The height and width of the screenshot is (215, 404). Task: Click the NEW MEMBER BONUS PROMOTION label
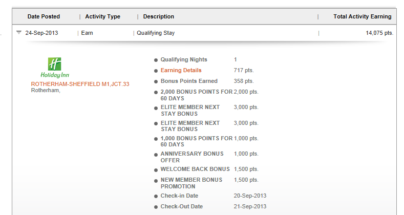pos(191,183)
